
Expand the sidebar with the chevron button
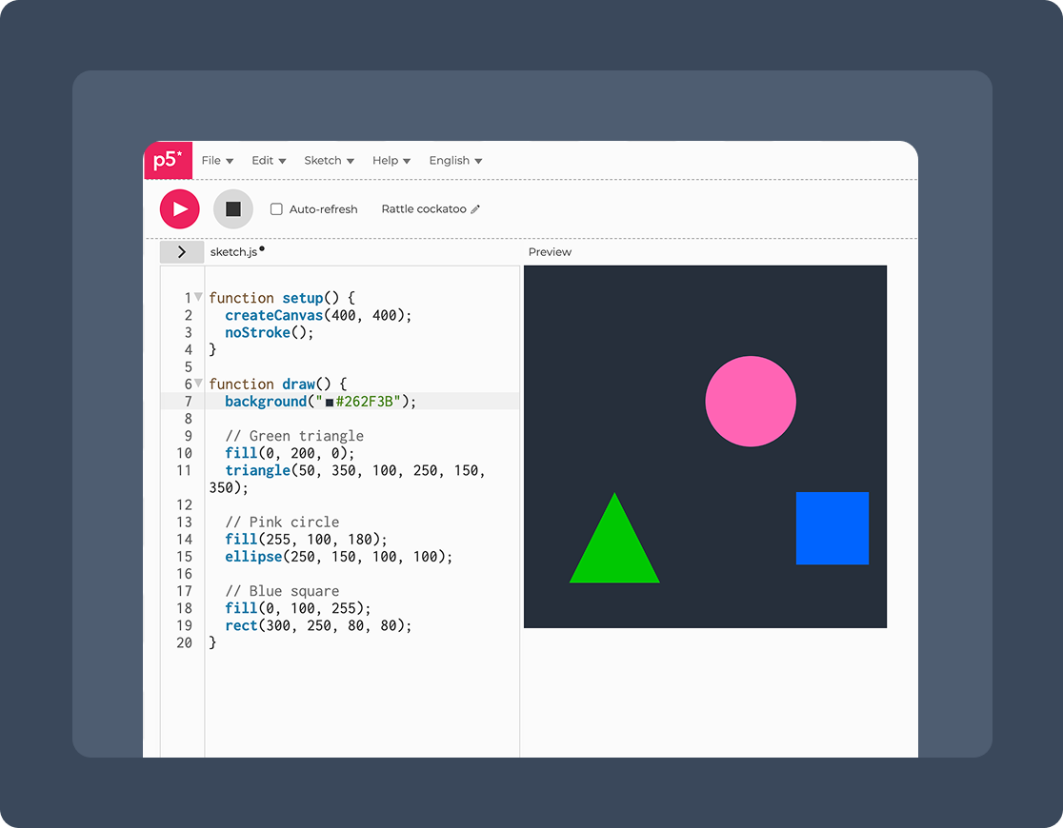point(181,252)
